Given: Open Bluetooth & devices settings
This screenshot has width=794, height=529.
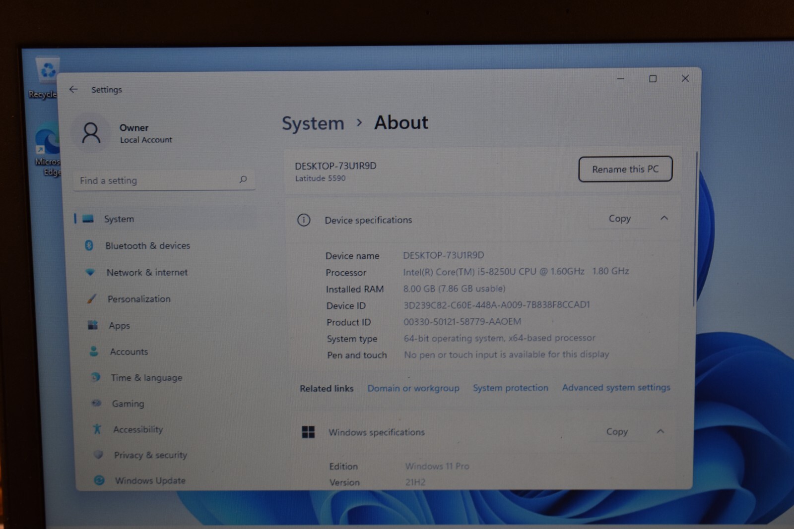Looking at the screenshot, I should [147, 245].
